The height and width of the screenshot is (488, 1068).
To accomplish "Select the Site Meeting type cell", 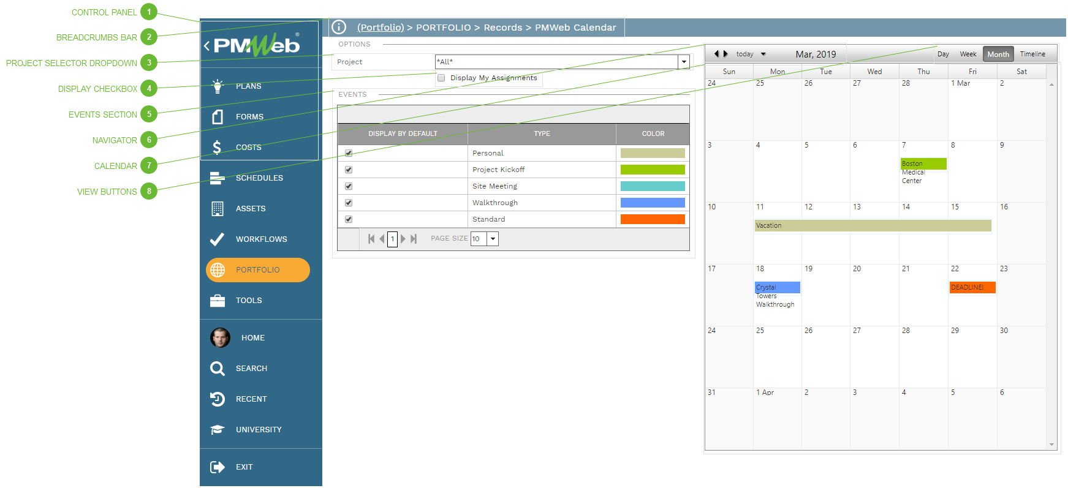I will tap(542, 186).
